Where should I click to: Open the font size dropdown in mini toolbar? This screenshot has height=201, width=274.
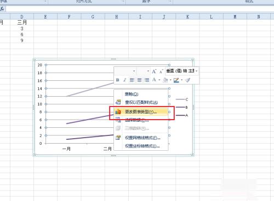pos(148,71)
